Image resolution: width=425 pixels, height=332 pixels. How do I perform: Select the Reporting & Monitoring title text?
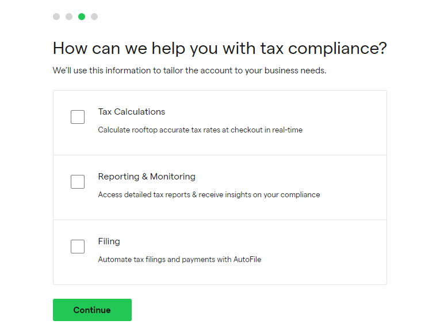[147, 177]
